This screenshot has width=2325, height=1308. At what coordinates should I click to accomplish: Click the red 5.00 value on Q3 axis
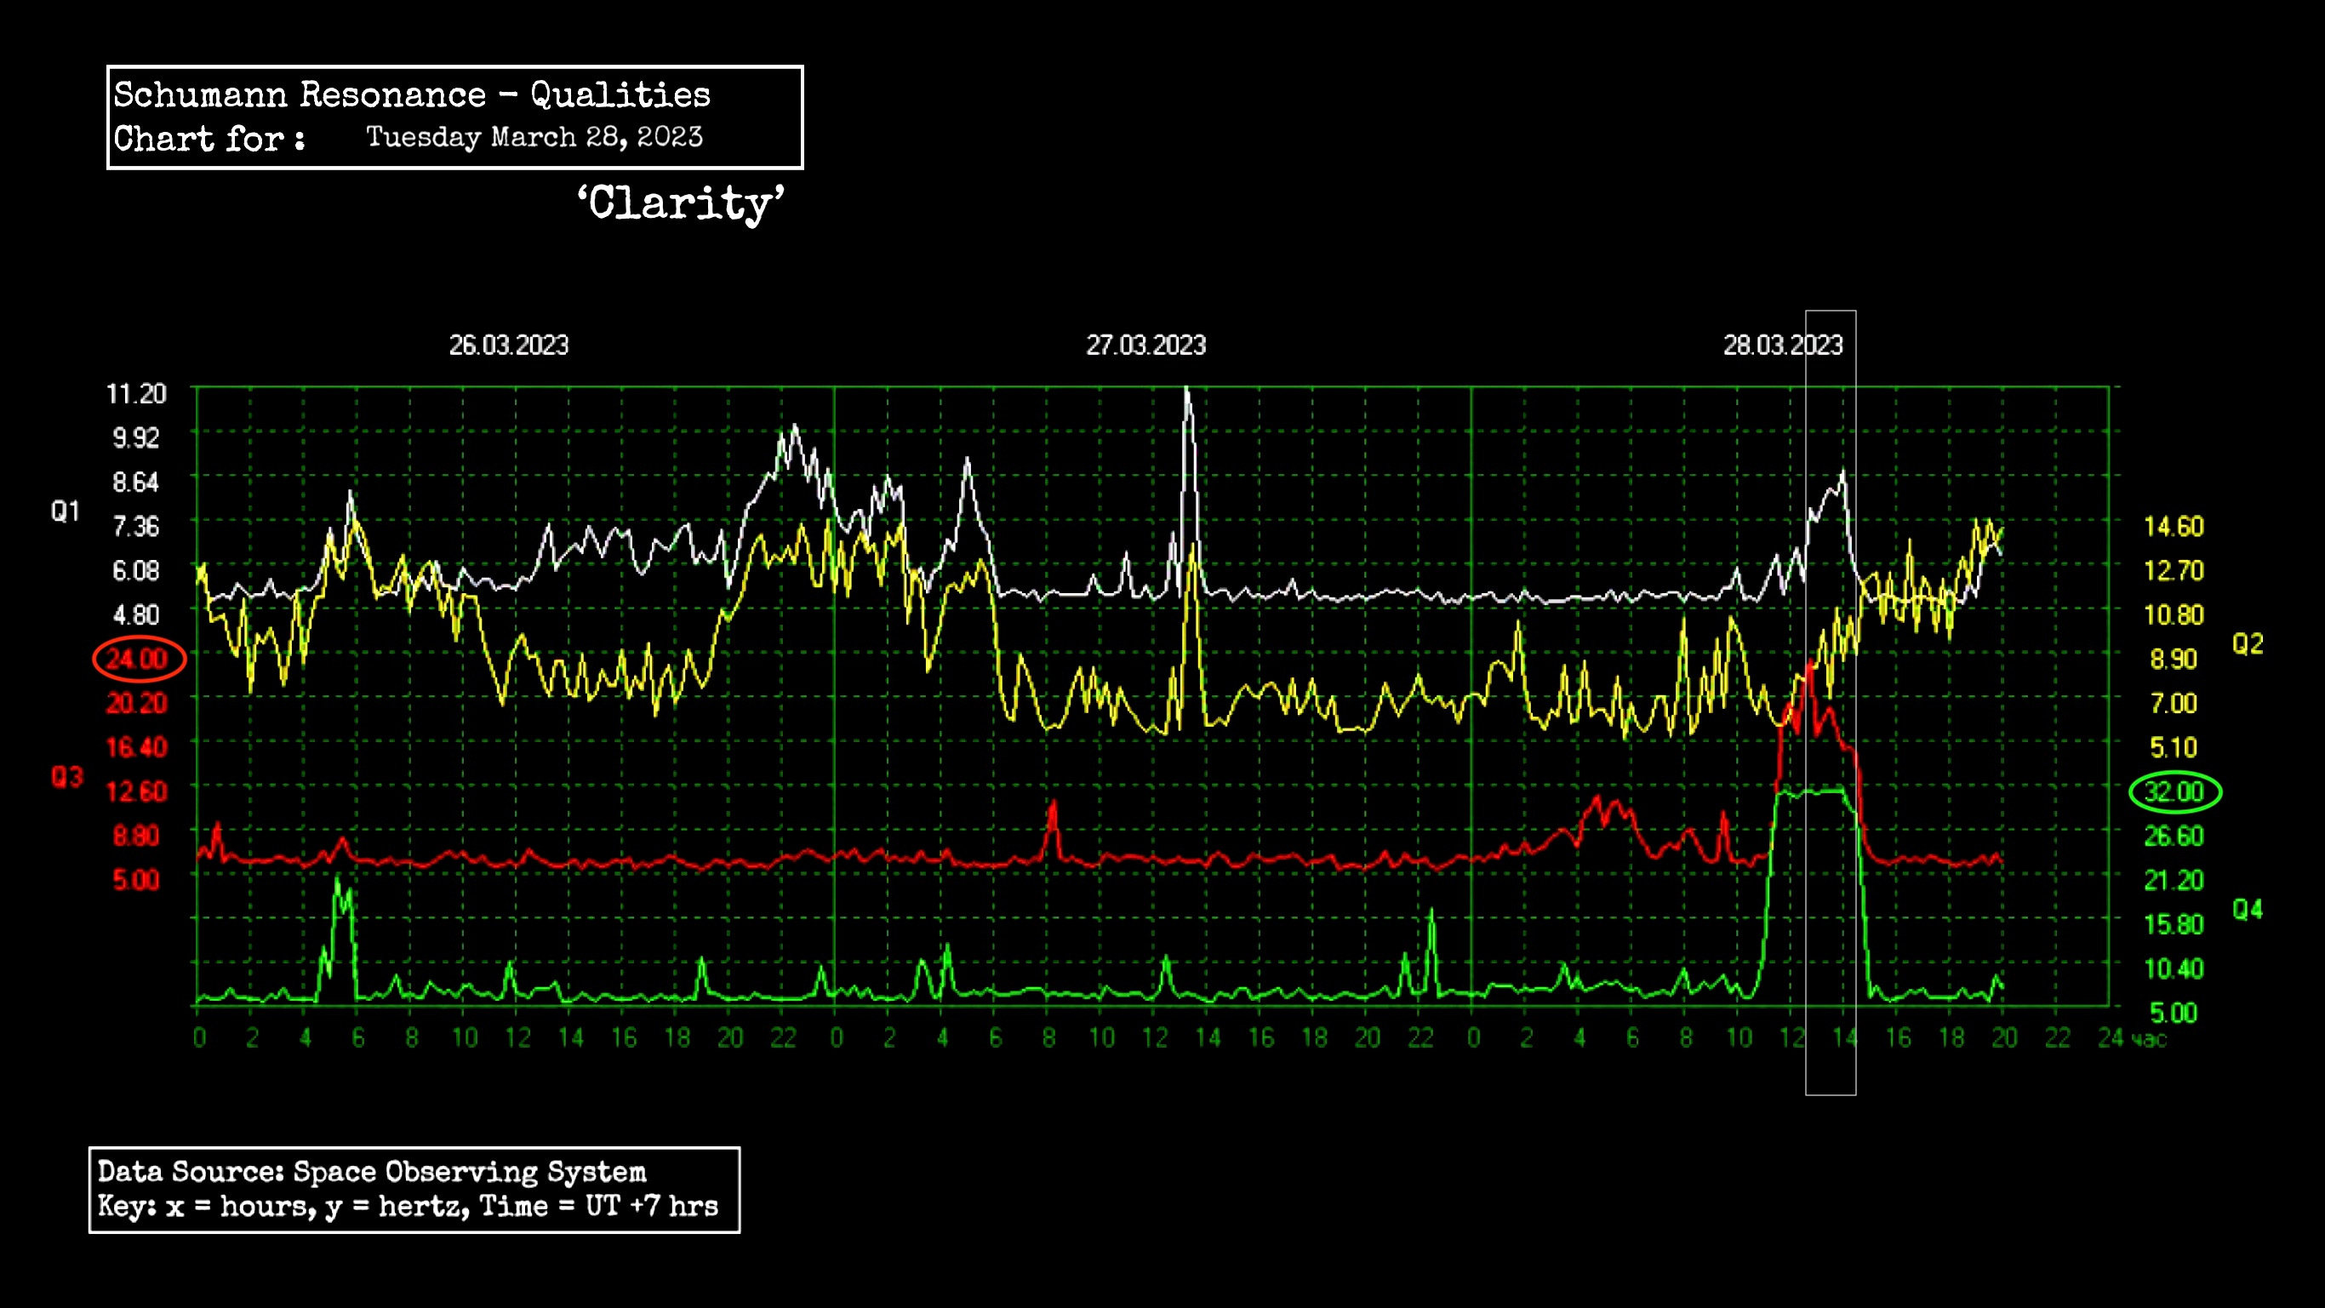tap(135, 880)
